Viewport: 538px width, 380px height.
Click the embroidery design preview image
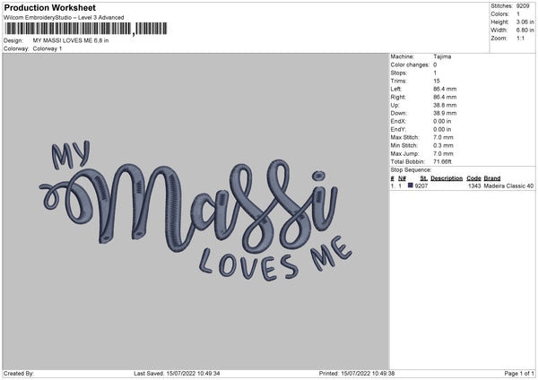[x=195, y=212]
